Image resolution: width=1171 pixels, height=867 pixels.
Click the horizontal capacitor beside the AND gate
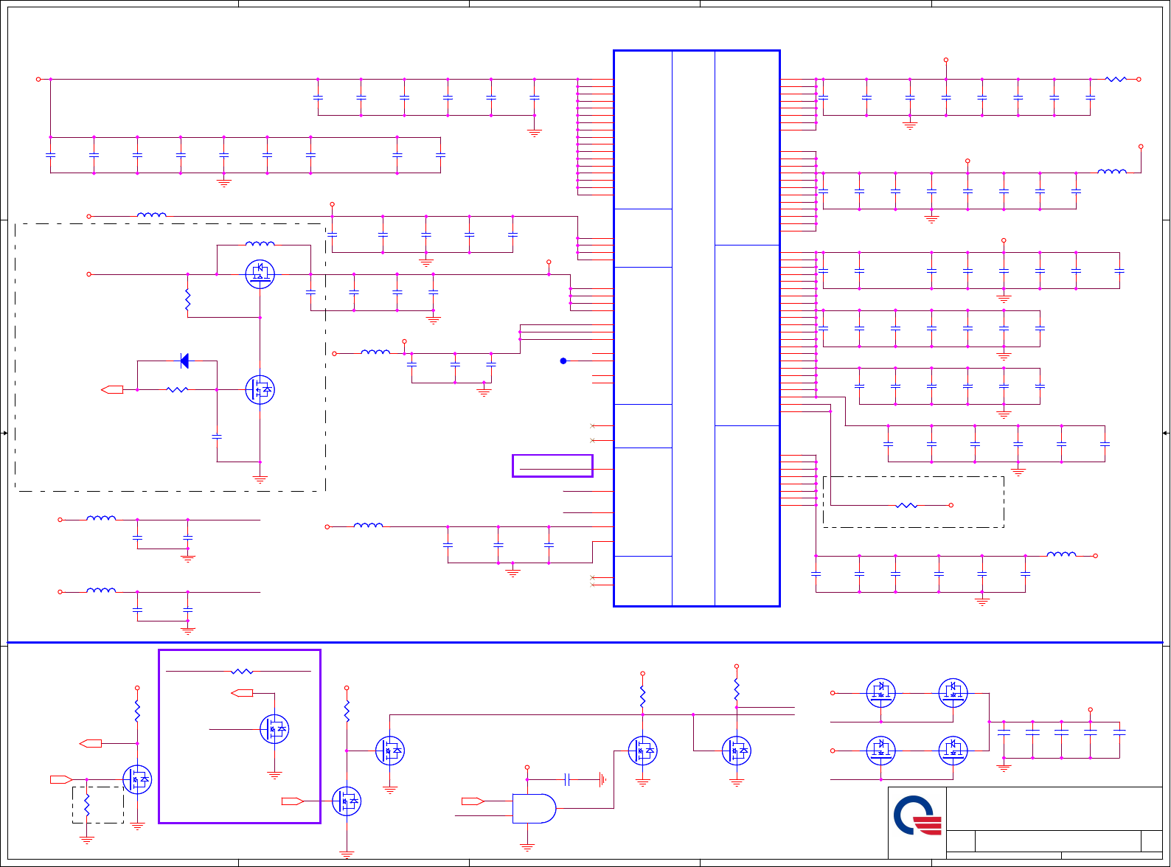pos(567,779)
